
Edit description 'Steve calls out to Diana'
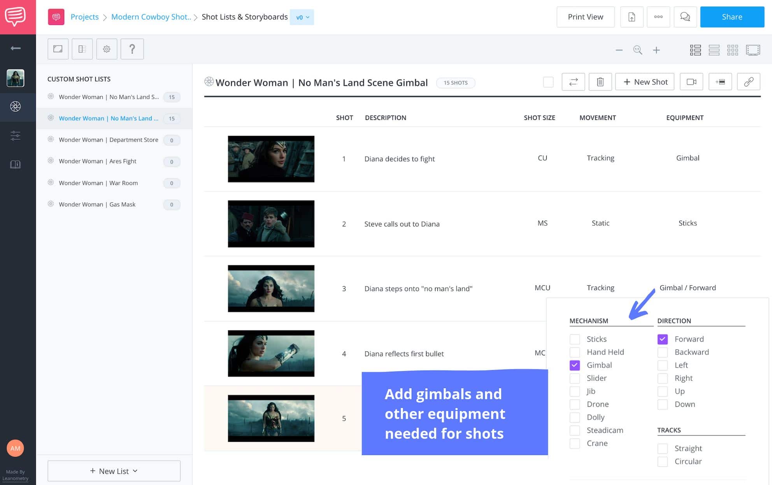(x=402, y=224)
